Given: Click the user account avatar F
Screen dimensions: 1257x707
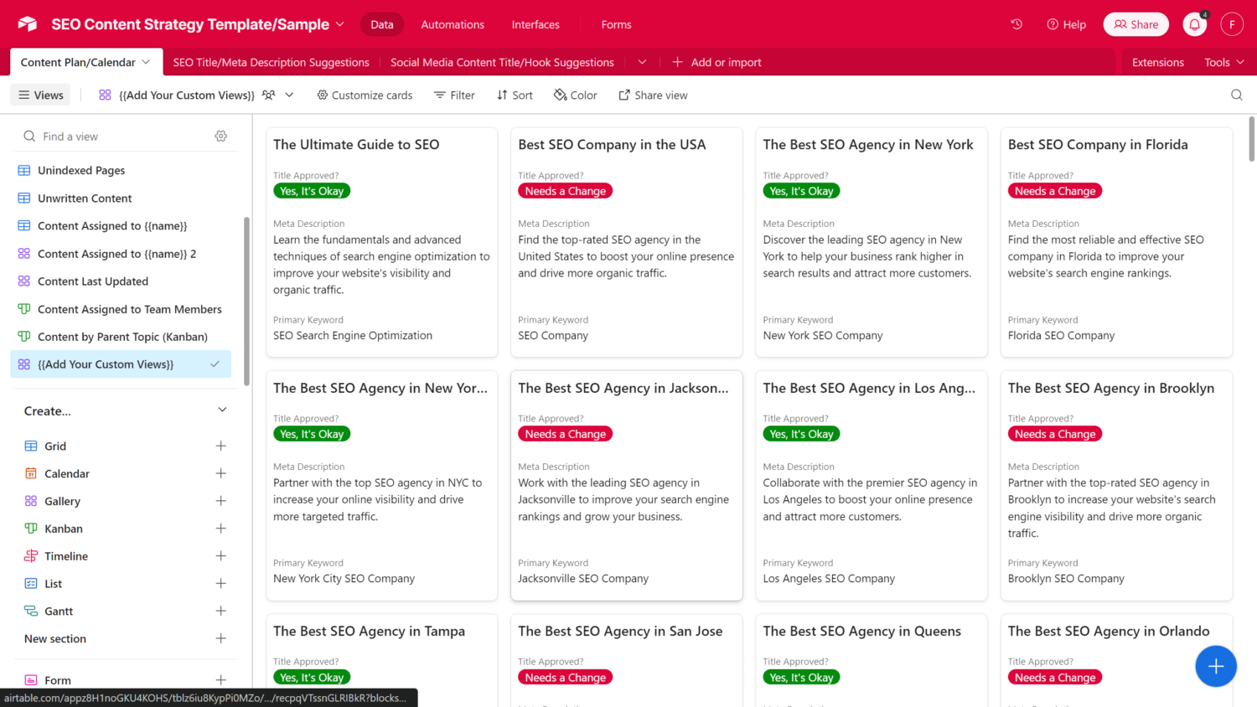Looking at the screenshot, I should pos(1231,24).
